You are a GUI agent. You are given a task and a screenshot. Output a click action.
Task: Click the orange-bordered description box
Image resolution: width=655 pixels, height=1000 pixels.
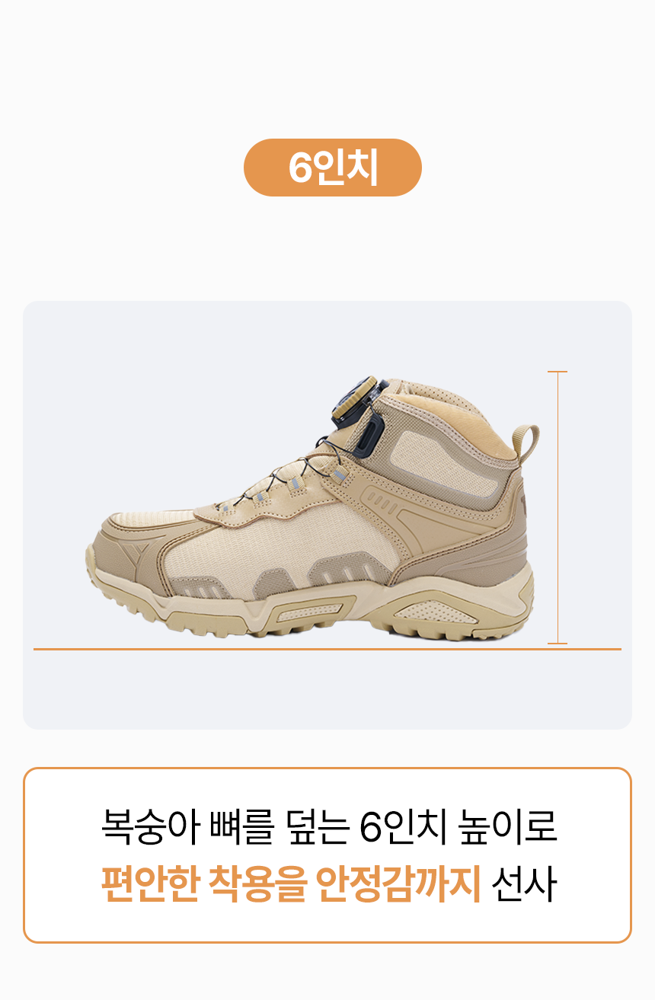[327, 855]
